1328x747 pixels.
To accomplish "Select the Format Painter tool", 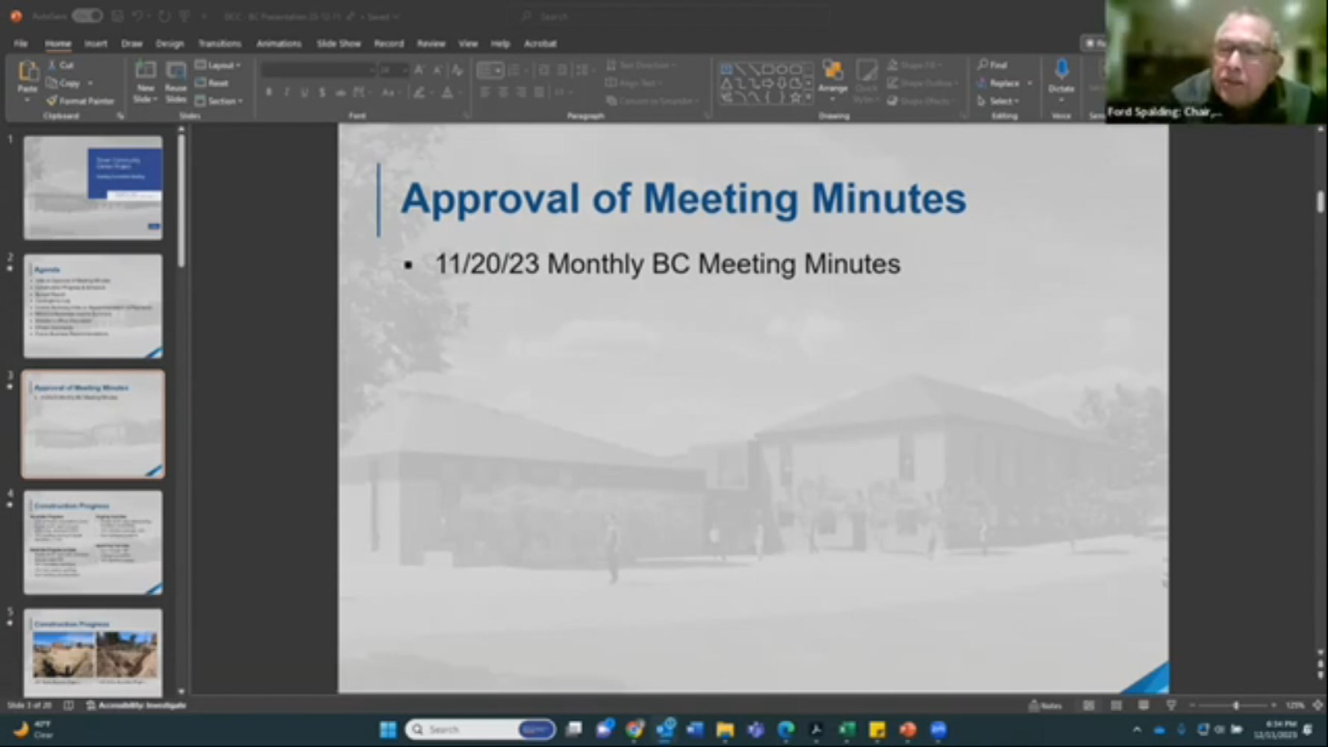I will click(80, 101).
